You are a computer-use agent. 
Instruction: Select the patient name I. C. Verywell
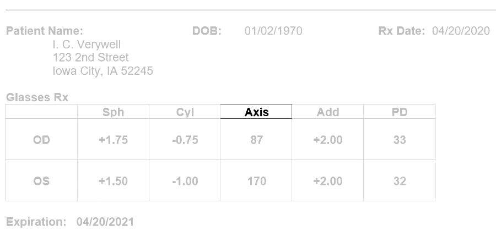[x=87, y=45]
